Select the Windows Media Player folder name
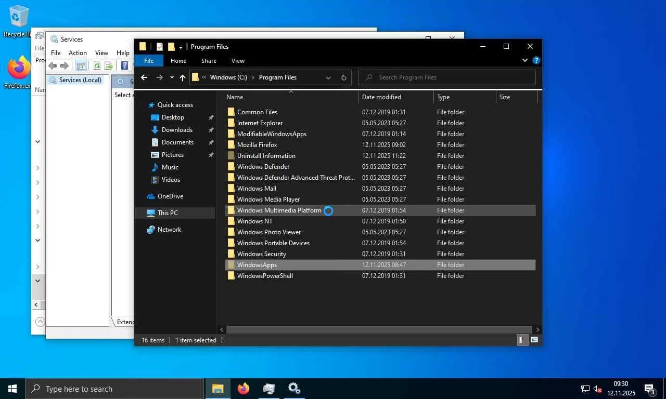 268,199
